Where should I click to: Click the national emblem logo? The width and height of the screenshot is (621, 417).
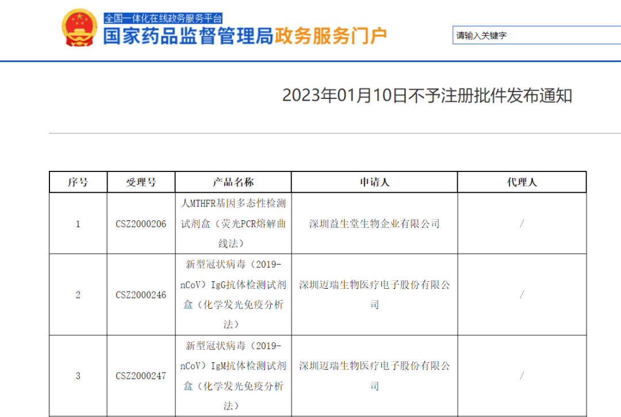79,28
